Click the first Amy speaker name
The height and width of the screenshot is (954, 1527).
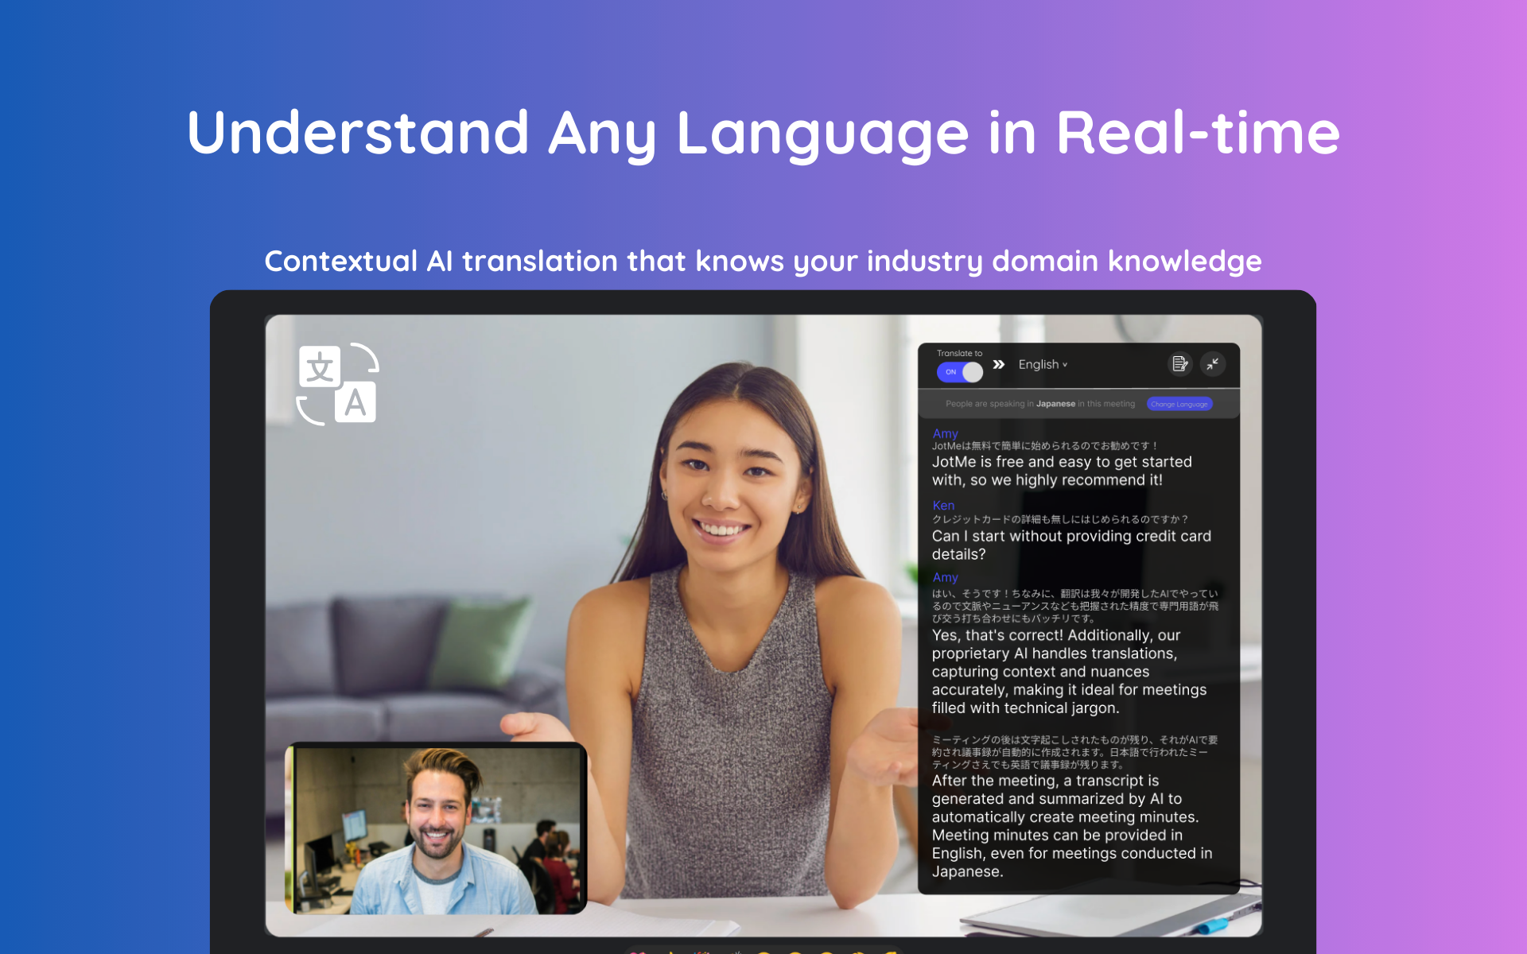pos(945,433)
